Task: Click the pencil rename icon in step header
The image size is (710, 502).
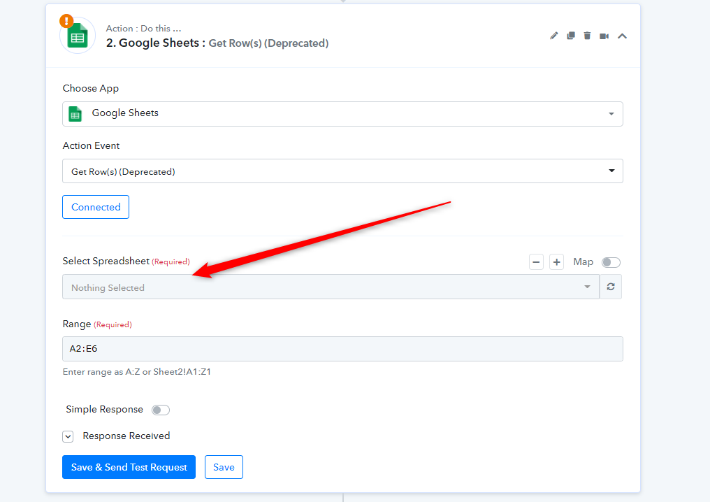Action: coord(553,36)
